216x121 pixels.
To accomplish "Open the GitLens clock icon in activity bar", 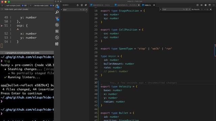I will pos(57,37).
